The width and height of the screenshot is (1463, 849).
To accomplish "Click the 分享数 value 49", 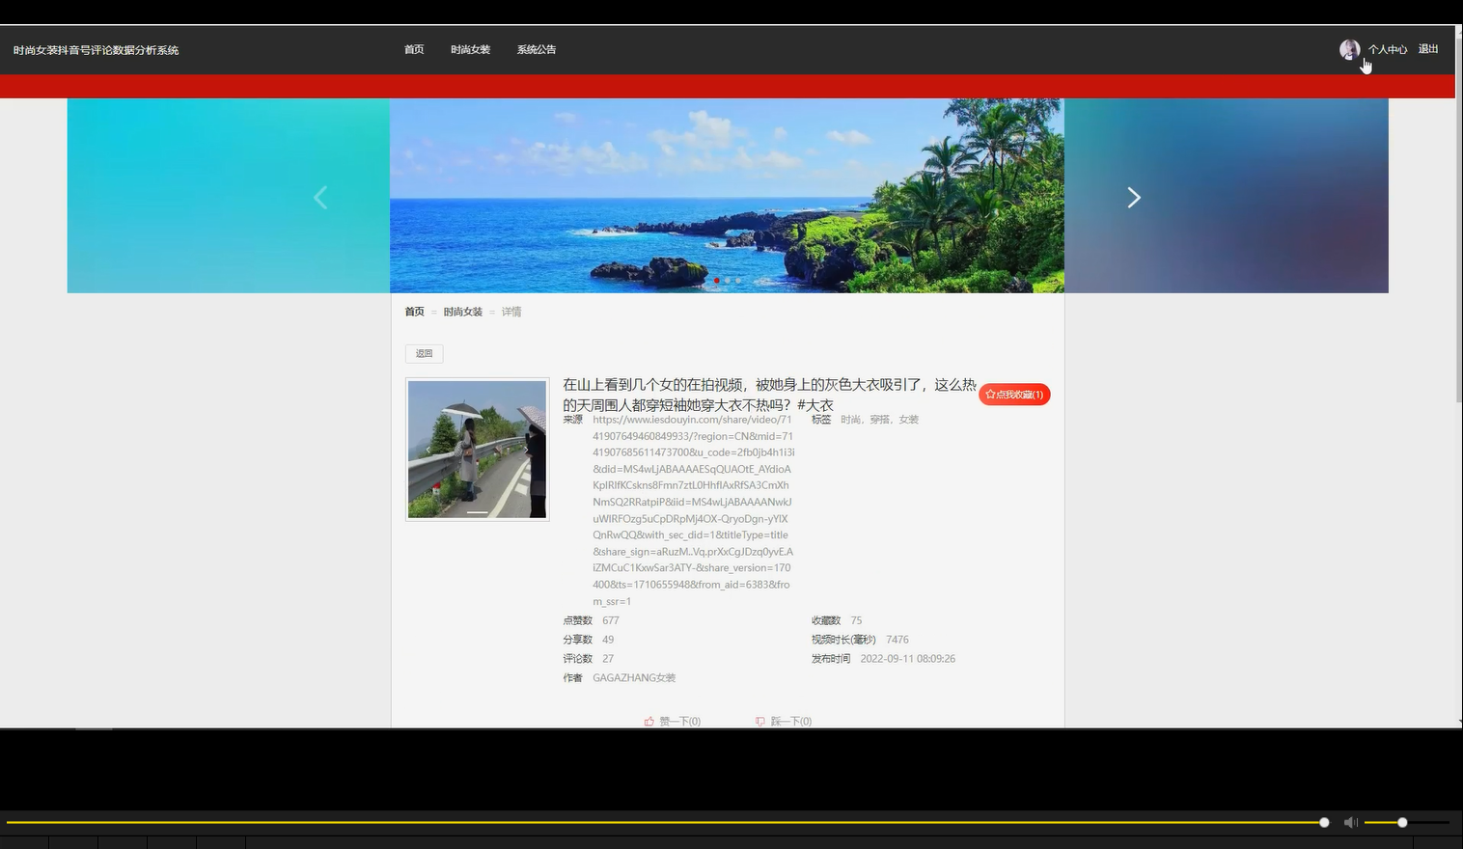I will (x=608, y=640).
